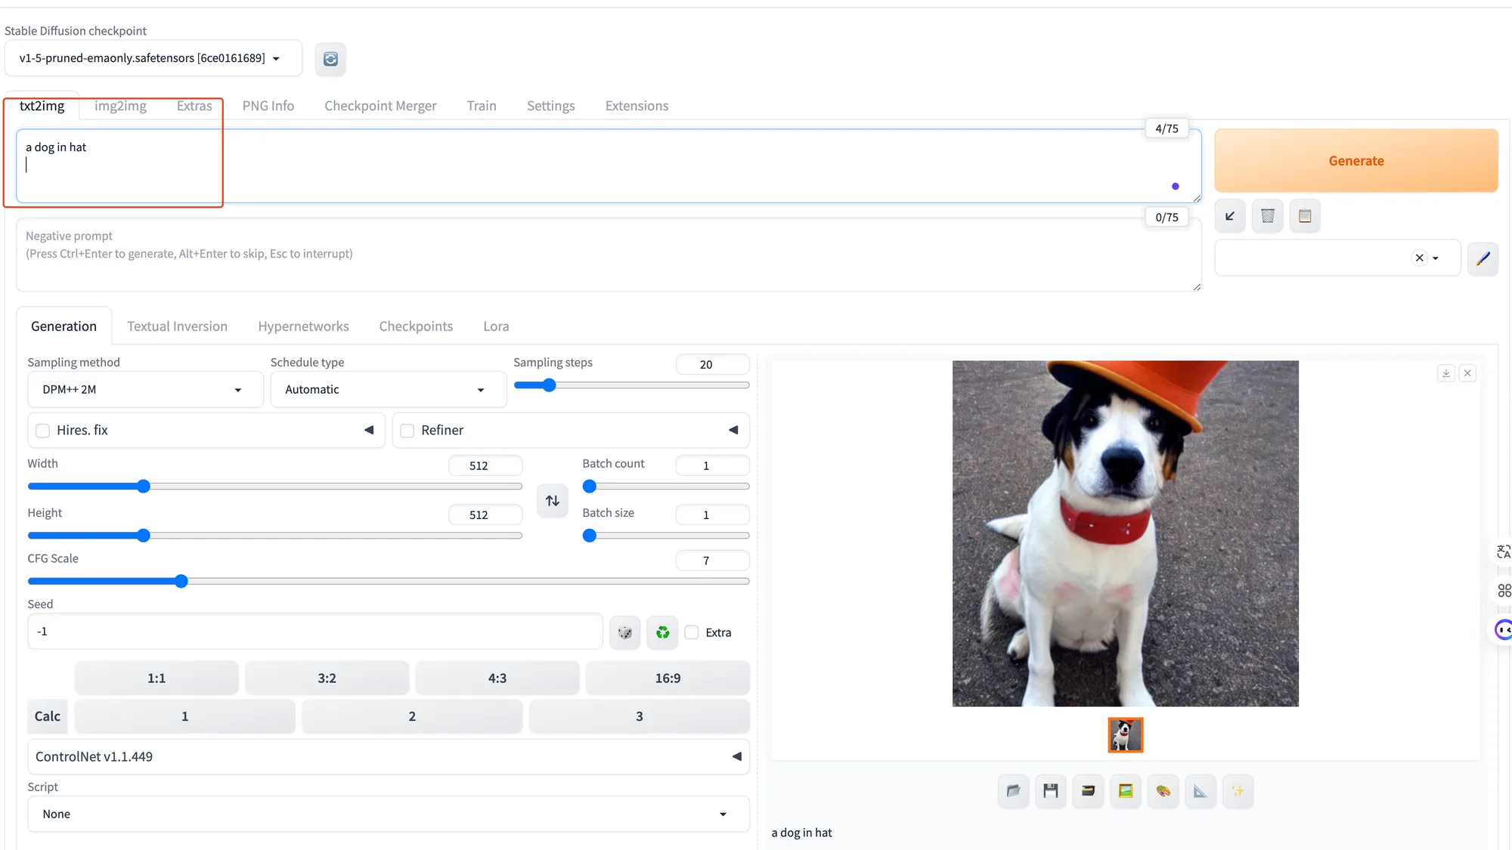Screen dimensions: 1512x850
Task: Download the generated image from gallery corner
Action: [x=1445, y=373]
